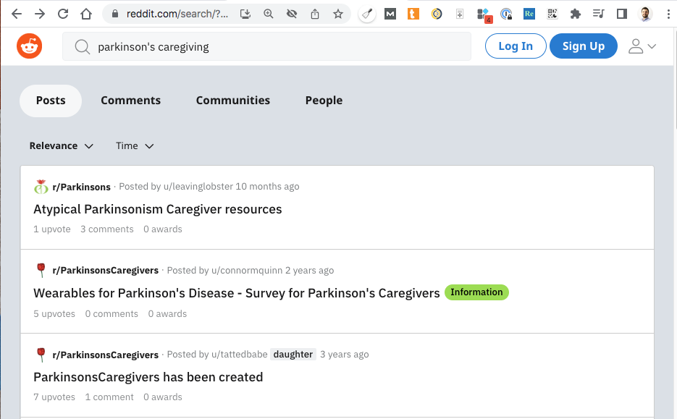The image size is (677, 419).
Task: Open ParkinsonsCaregivers has been created post
Action: point(148,377)
